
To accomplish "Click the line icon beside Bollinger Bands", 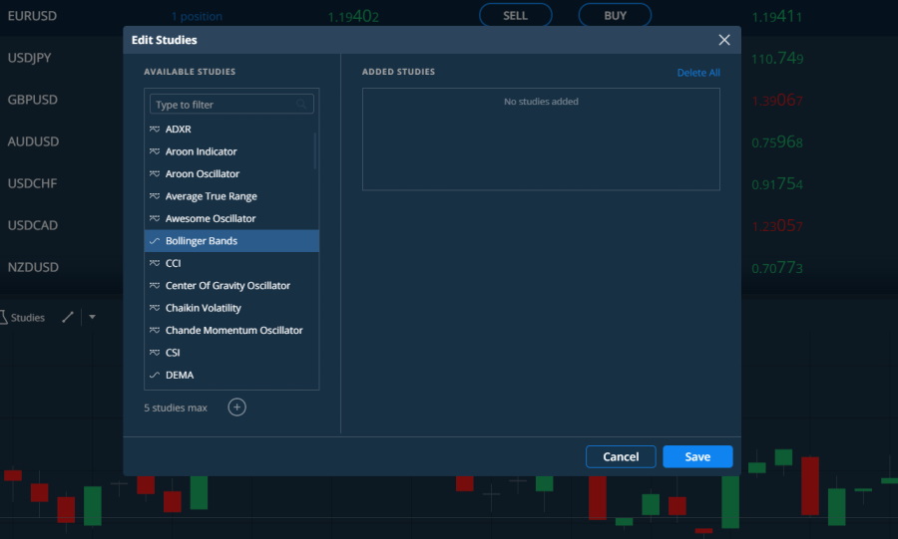I will coord(154,241).
